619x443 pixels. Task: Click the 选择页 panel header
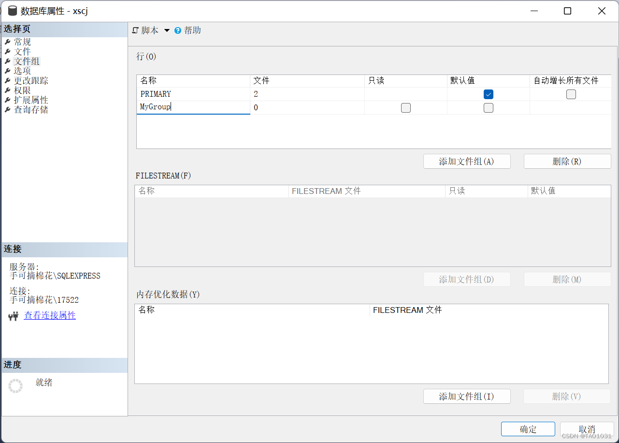pos(64,30)
